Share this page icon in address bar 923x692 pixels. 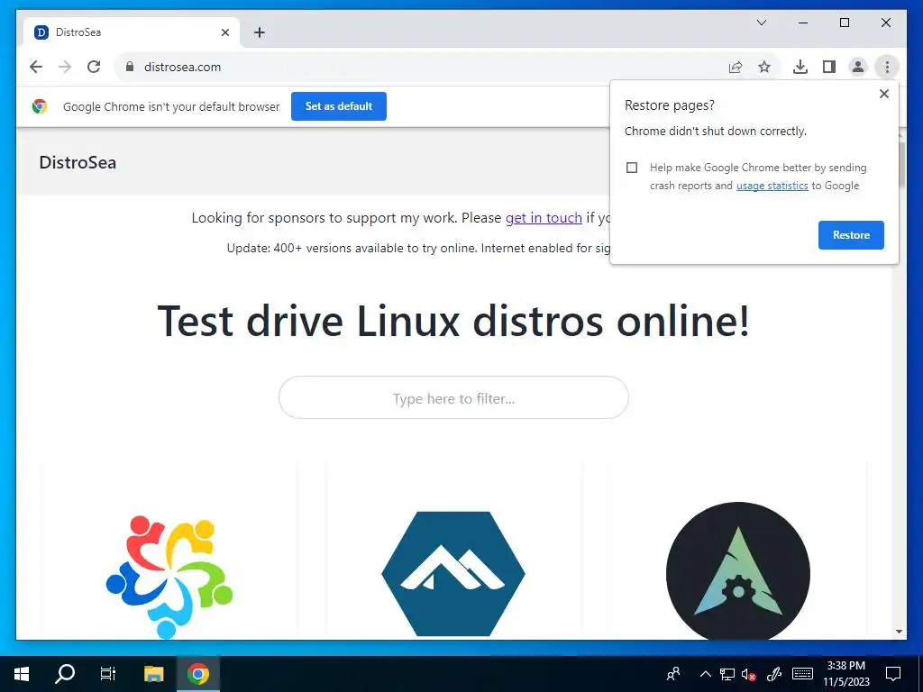click(x=736, y=67)
